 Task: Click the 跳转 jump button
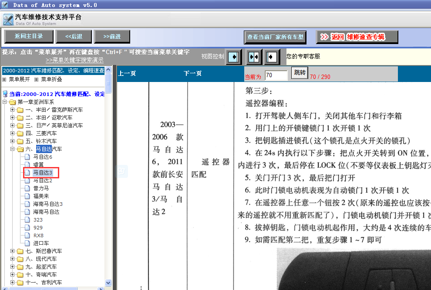(300, 73)
